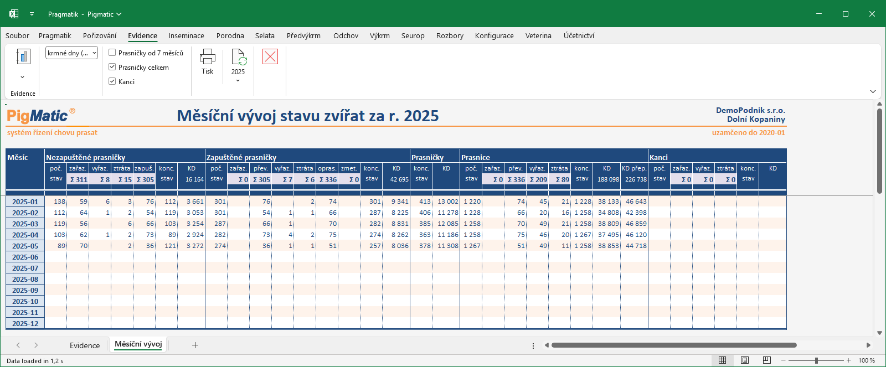The image size is (886, 367).
Task: Open quick access toolbar customize arrow
Action: [32, 14]
